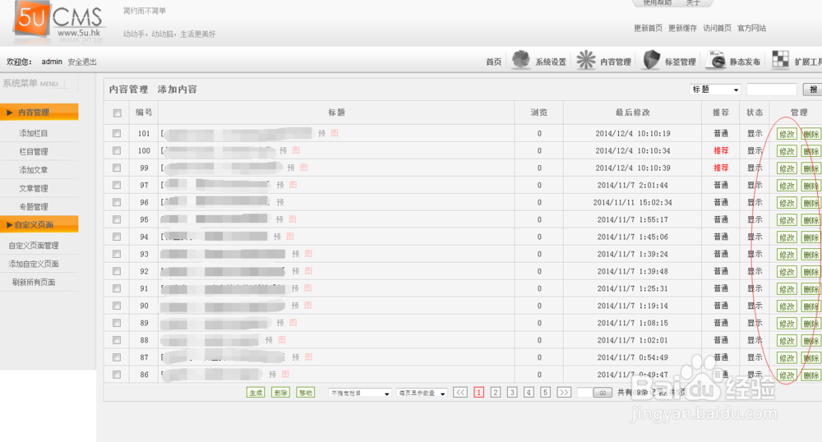Click the 官方网站 link
Image resolution: width=822 pixels, height=442 pixels.
coord(752,28)
